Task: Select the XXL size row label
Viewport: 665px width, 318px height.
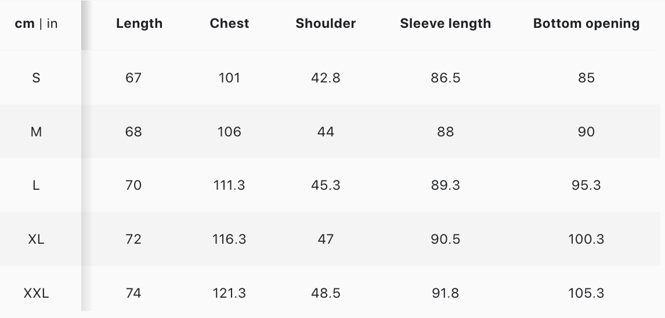Action: (36, 293)
